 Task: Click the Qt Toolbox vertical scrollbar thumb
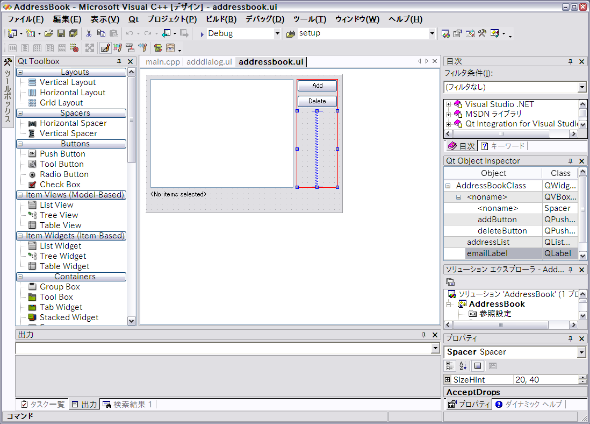click(x=131, y=119)
